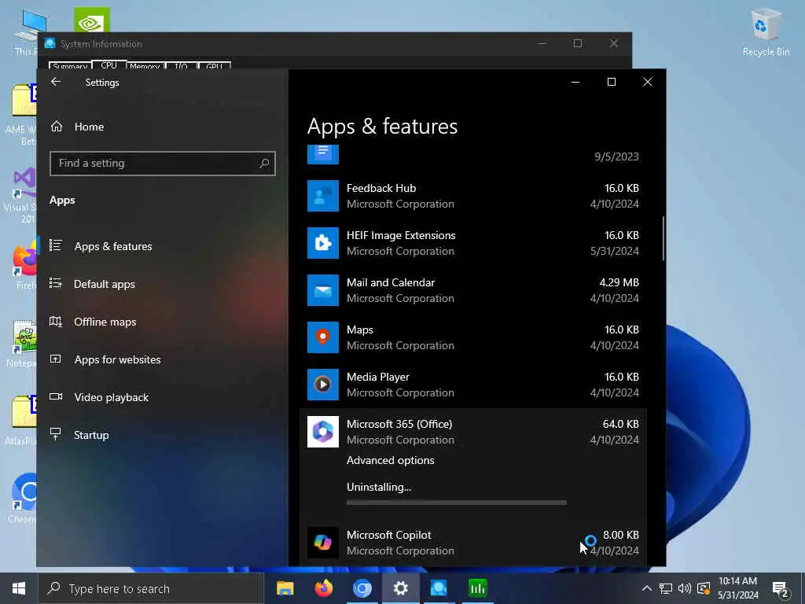Screen dimensions: 805x604
Task: Click the partially visible app icon dated 9/5/2023
Action: point(323,154)
